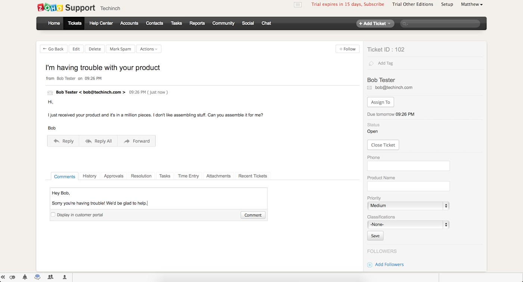This screenshot has height=282, width=523.
Task: Click the email envelope icon beside bob@techinch.com
Action: click(369, 88)
